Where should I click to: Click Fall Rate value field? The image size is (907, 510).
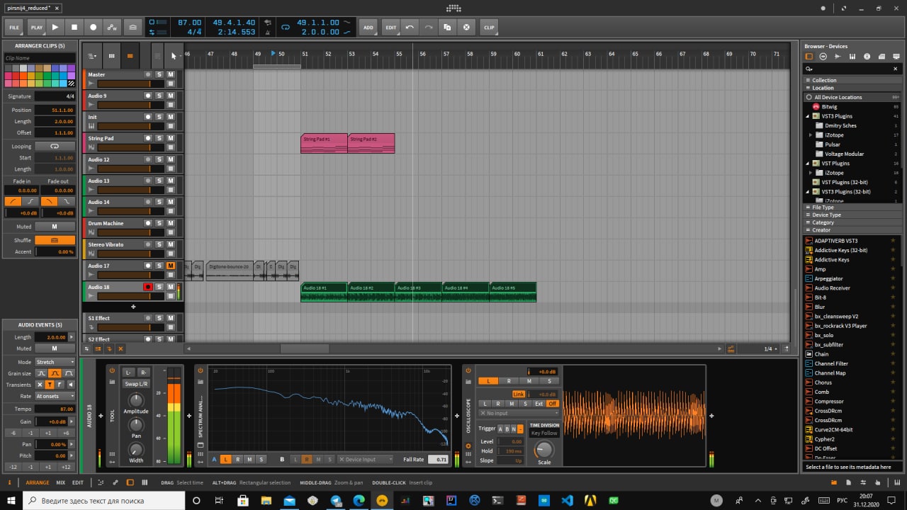coord(439,459)
